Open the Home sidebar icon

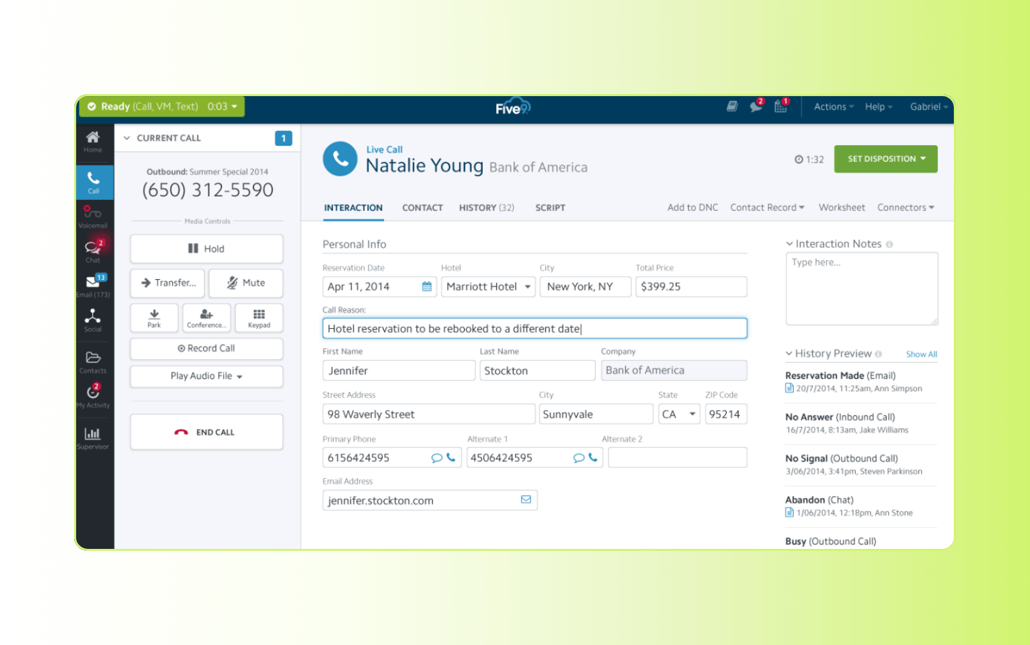(x=93, y=142)
